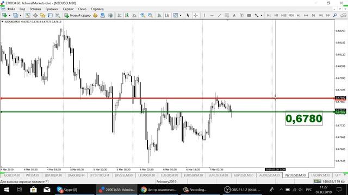
Task: Switch to the AUDUSD,M30 chart tab
Action: [269, 175]
